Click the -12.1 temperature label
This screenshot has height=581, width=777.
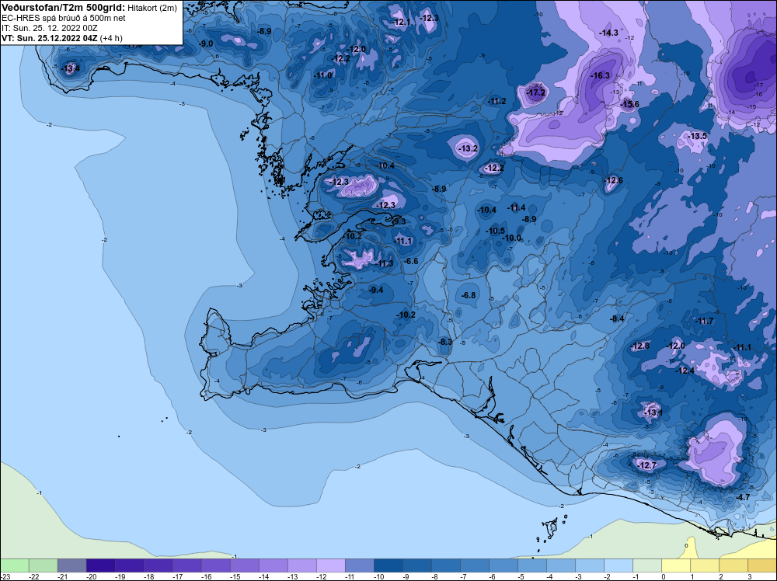click(401, 22)
